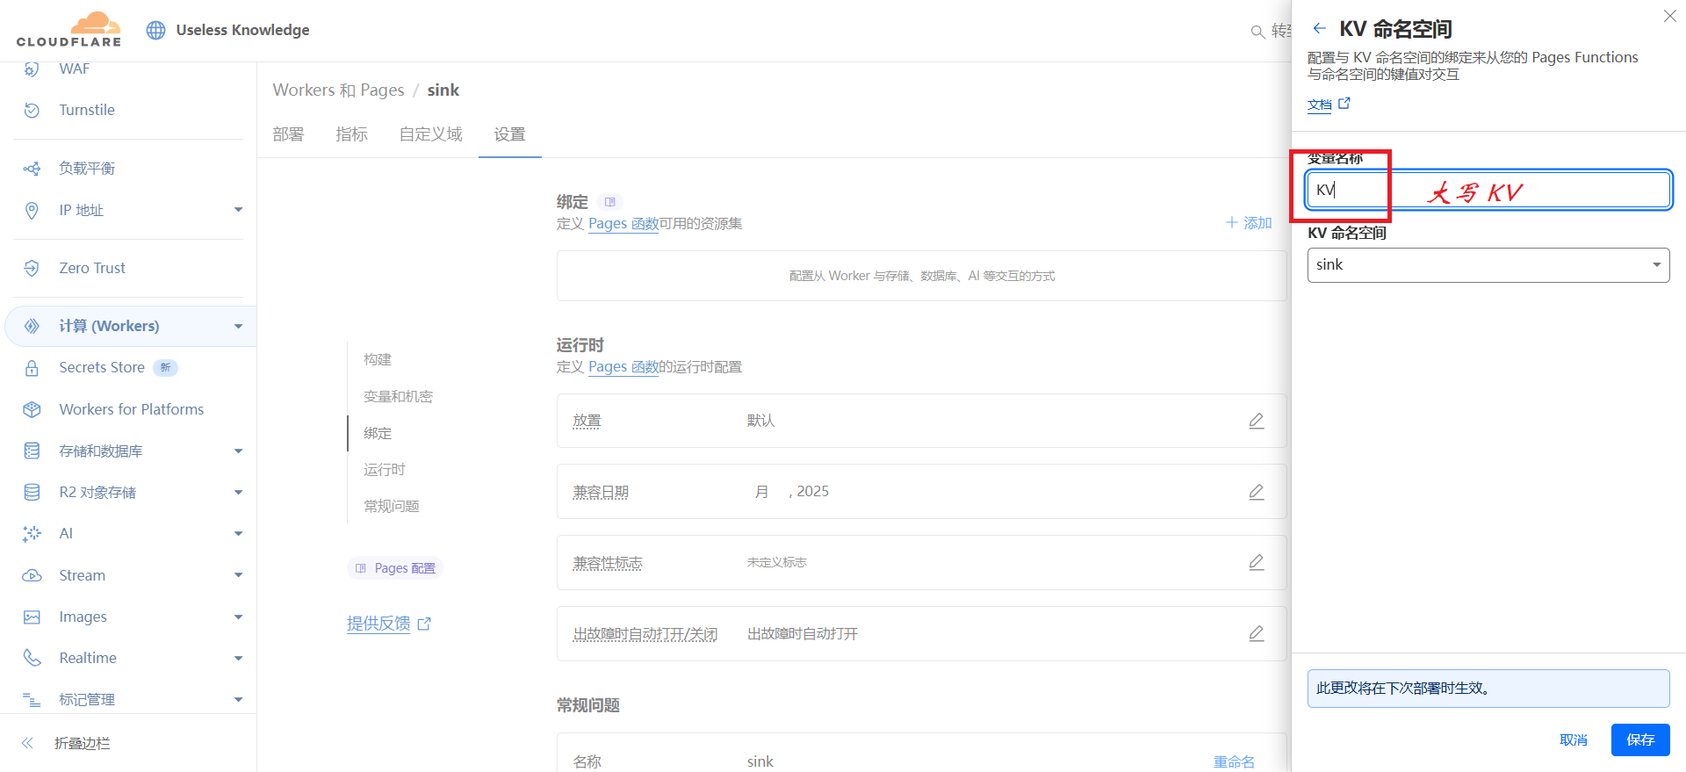Screen dimensions: 1686x772
Task: Click the Cloudflare logo
Action: pos(69,30)
